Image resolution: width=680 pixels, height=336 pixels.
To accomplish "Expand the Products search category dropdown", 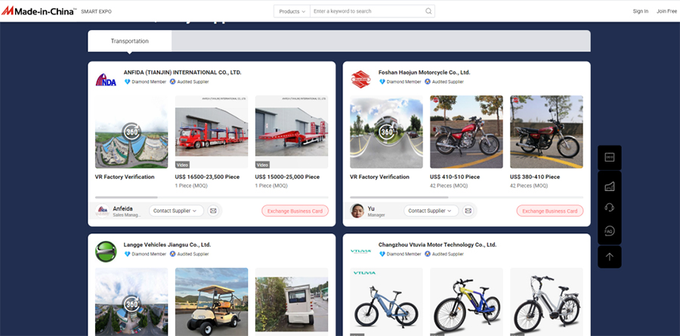I will tap(292, 11).
